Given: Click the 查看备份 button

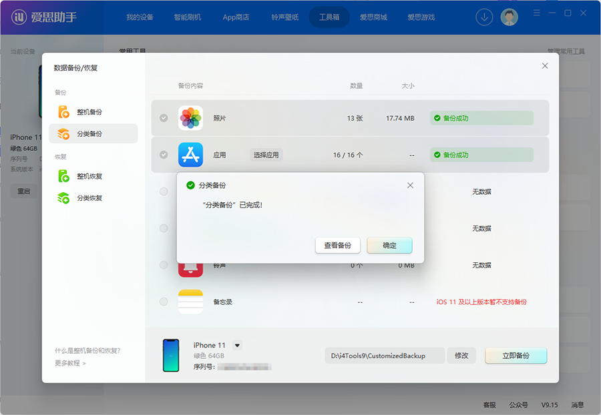Looking at the screenshot, I should [338, 246].
